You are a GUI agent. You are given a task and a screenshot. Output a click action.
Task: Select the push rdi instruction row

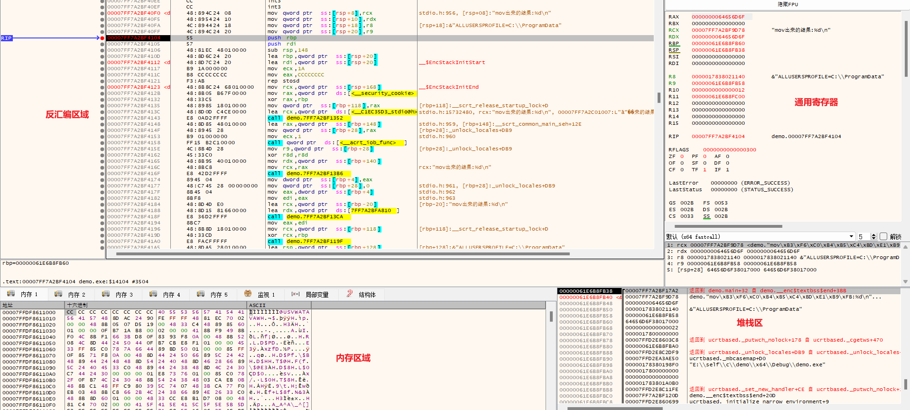[282, 44]
